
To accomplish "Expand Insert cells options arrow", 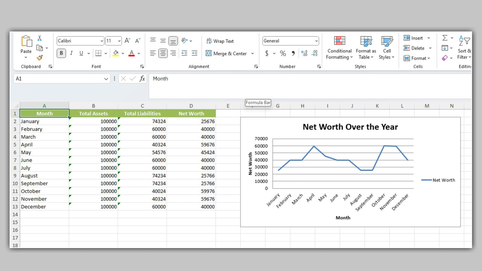I will pos(429,38).
